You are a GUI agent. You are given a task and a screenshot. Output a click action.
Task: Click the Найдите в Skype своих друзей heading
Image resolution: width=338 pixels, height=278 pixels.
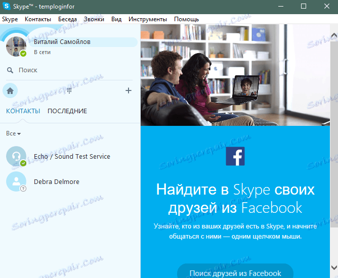click(x=235, y=199)
